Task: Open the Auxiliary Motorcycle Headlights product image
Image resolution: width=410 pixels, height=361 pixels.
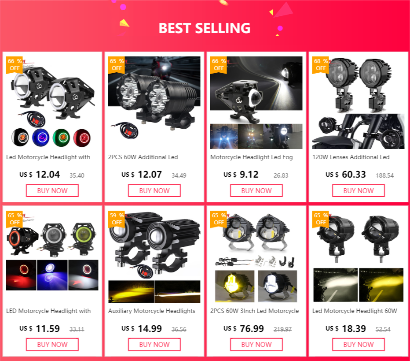Action: (x=154, y=257)
